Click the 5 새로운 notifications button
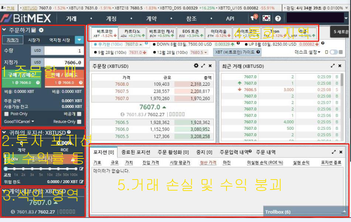The width and height of the screenshot is (351, 222). click(341, 31)
